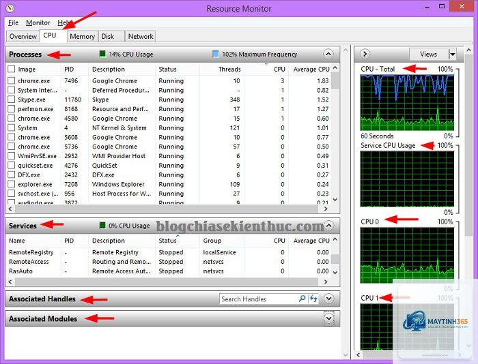Switch to the Memory tab
The width and height of the screenshot is (478, 364).
pos(82,36)
